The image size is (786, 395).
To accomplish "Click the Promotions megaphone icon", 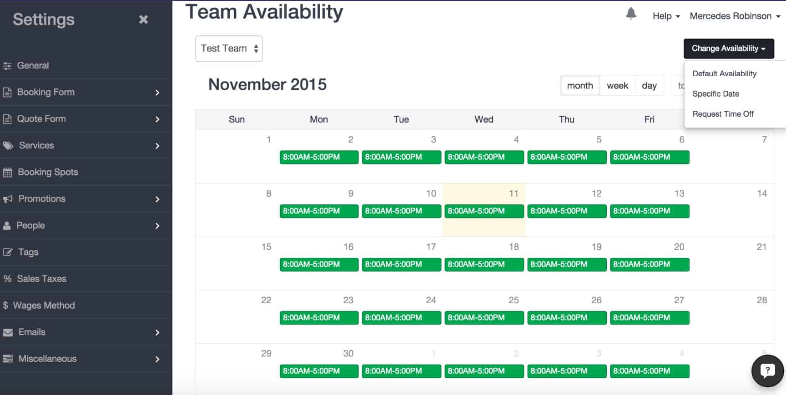I will point(8,199).
